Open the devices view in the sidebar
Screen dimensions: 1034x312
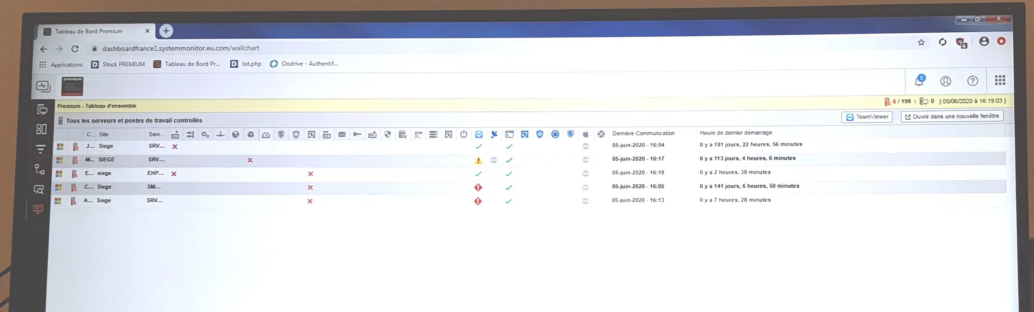pyautogui.click(x=42, y=109)
